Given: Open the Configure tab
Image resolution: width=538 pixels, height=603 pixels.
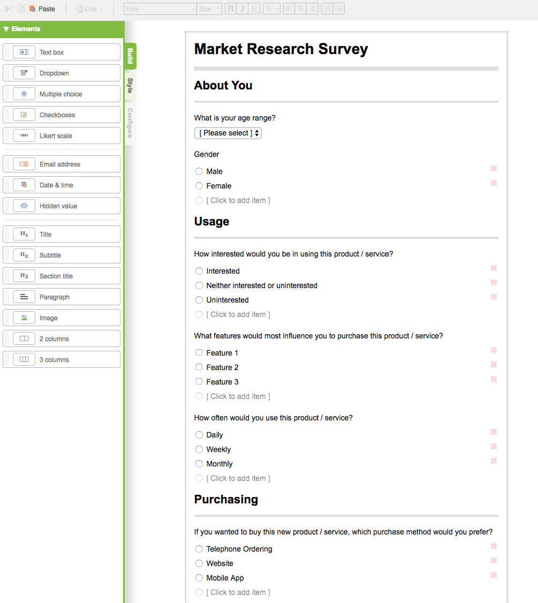Looking at the screenshot, I should coord(130,123).
